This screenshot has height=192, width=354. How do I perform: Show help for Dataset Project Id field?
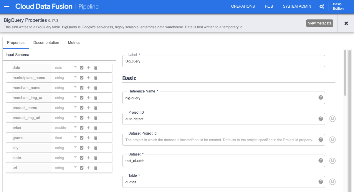tap(321, 140)
